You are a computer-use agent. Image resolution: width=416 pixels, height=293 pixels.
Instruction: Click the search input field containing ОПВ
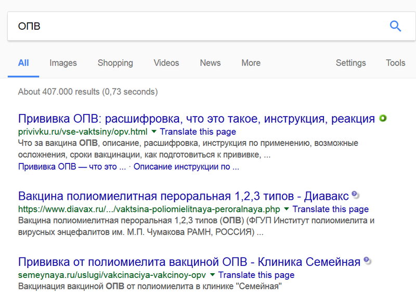point(198,26)
